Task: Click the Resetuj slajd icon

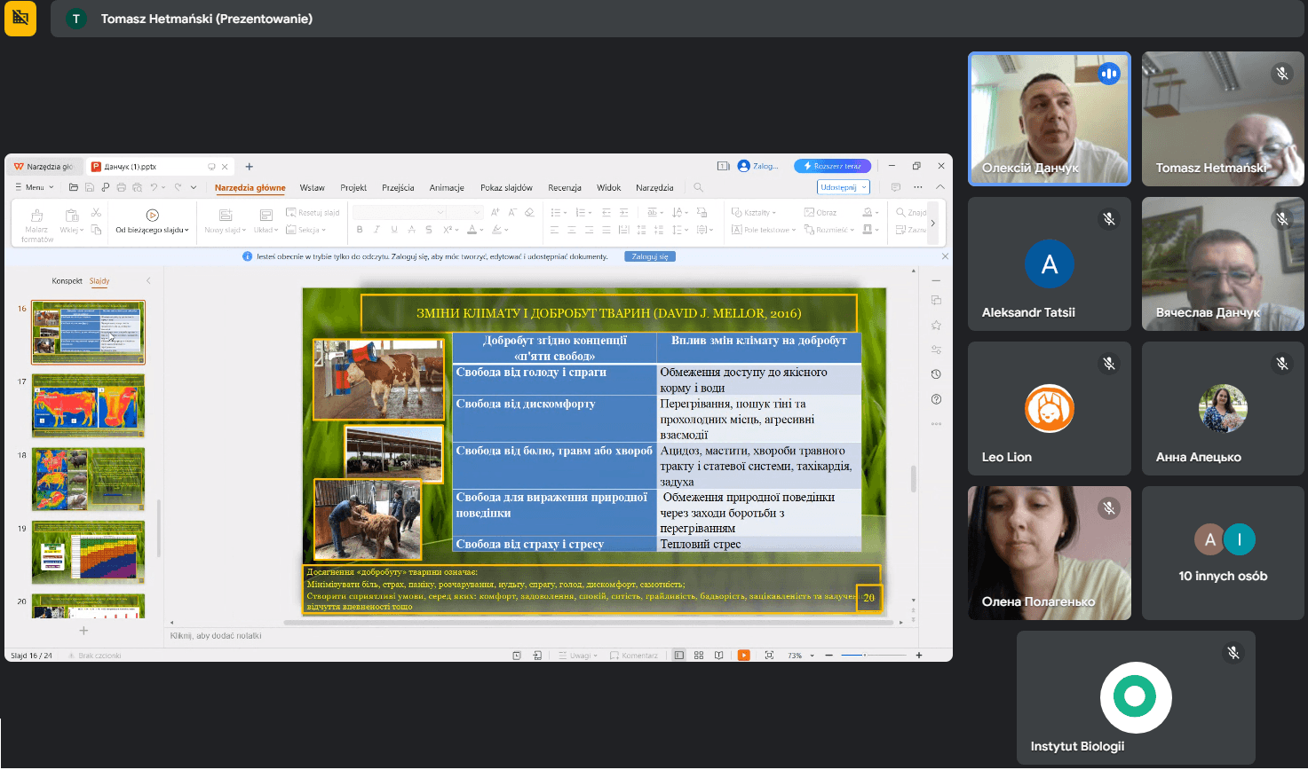Action: point(291,213)
